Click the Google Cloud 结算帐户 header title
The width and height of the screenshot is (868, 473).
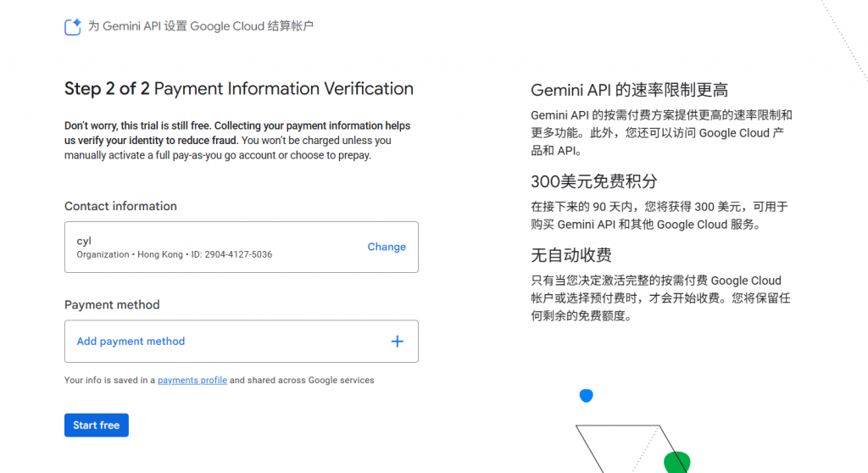point(201,26)
